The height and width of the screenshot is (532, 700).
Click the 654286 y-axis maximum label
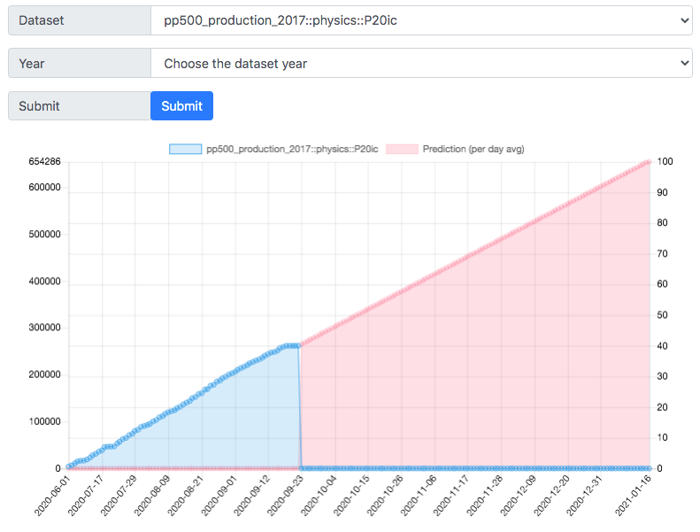(x=44, y=162)
